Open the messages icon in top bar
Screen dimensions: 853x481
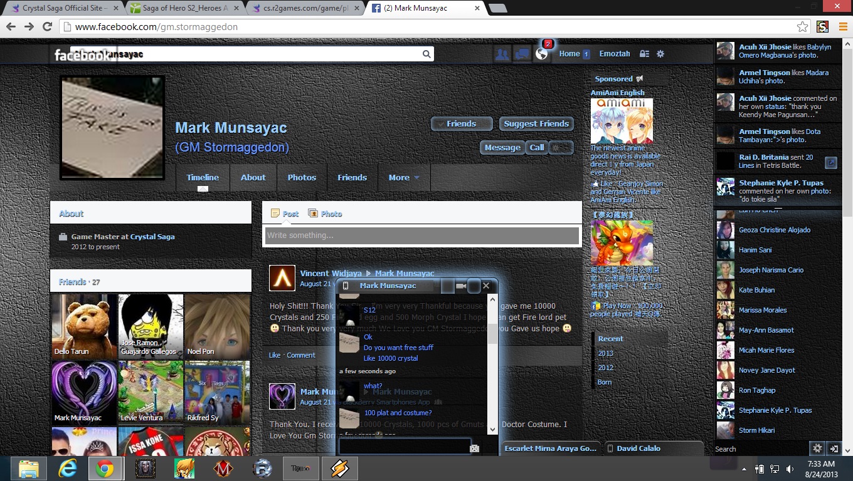[522, 54]
